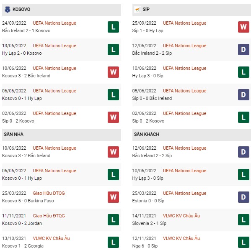Screen dimensions: 251x250
Task: Click the Kosovo team crest icon
Action: pyautogui.click(x=8, y=10)
